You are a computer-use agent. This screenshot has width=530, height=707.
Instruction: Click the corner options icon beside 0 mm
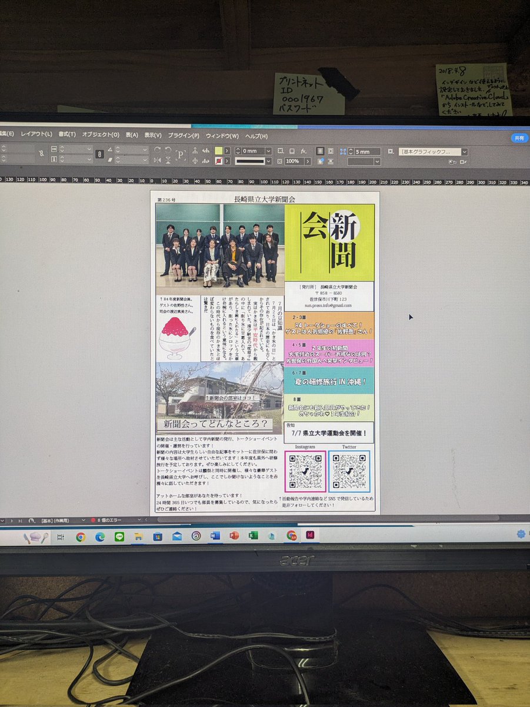280,151
